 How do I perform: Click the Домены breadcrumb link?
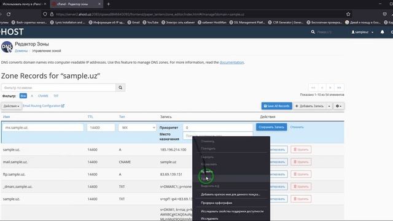coord(21,50)
